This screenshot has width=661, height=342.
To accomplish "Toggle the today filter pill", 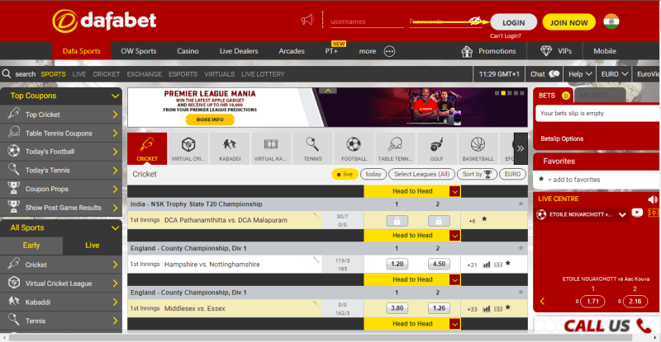I will pyautogui.click(x=373, y=174).
